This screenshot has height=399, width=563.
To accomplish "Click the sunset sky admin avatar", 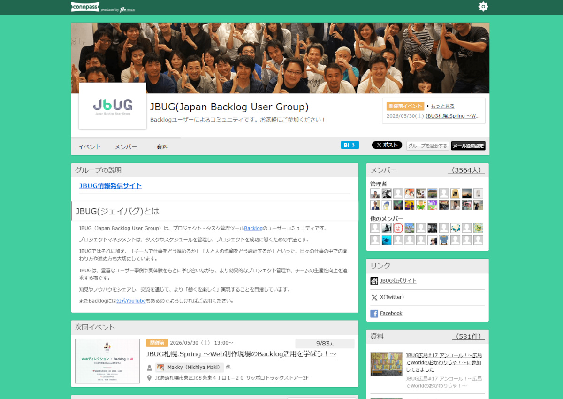I will [467, 193].
